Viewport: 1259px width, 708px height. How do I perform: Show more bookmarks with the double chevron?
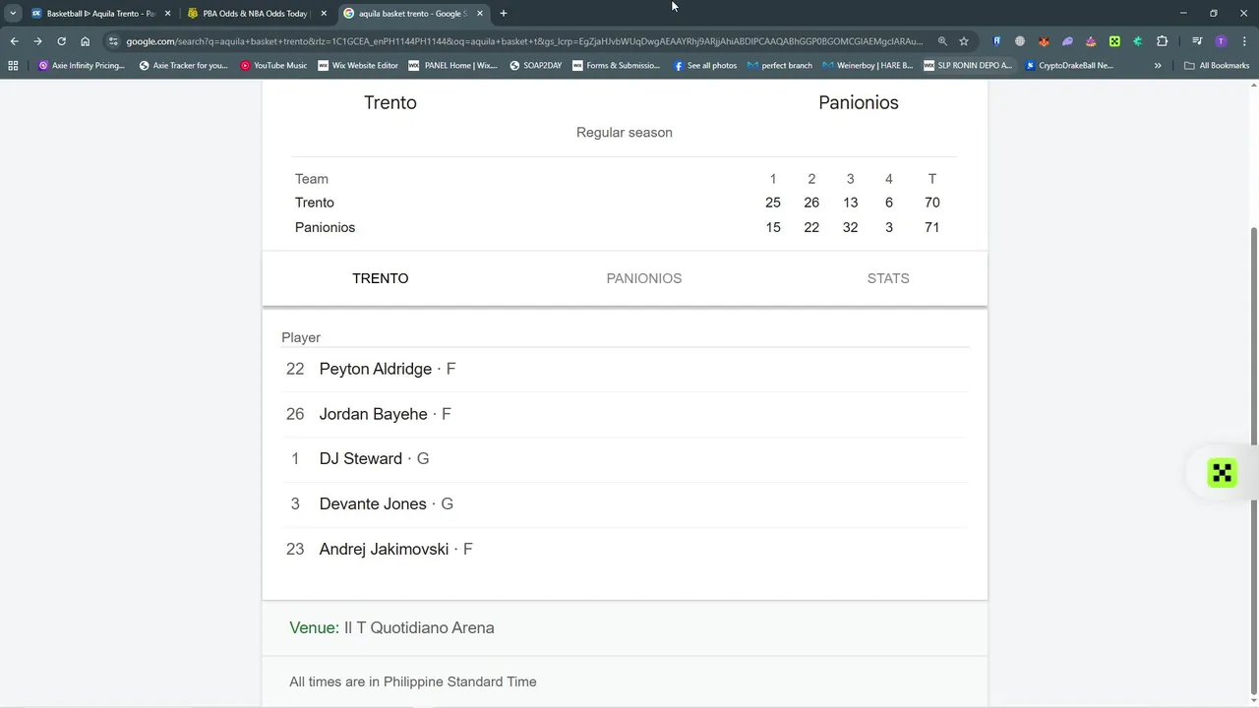click(x=1158, y=66)
